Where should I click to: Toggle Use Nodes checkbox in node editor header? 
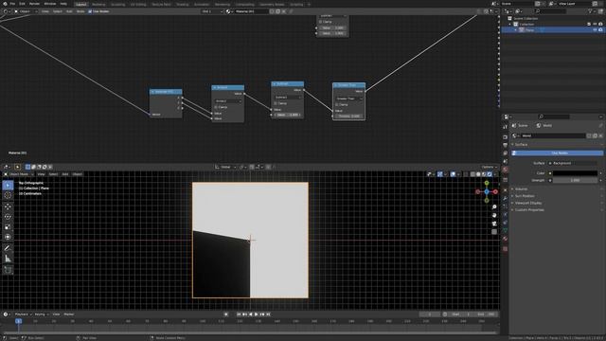(90, 11)
